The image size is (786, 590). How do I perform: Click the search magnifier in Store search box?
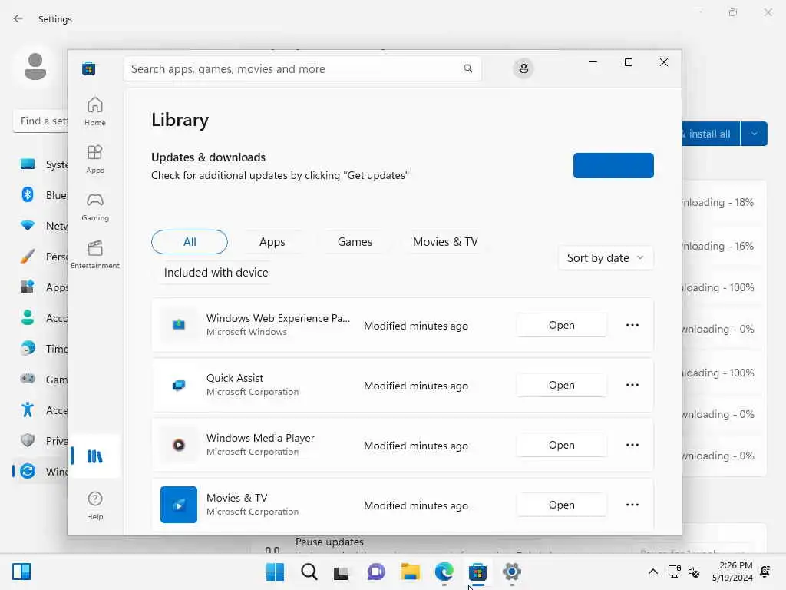coord(467,68)
